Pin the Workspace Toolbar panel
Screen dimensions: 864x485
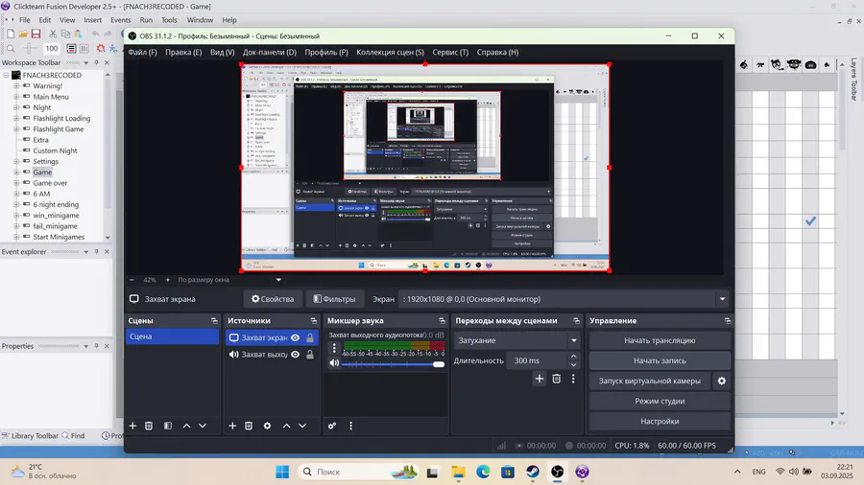click(96, 62)
